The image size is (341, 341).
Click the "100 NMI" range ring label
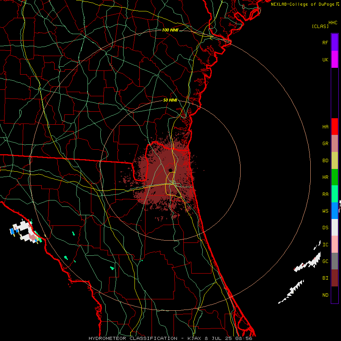[170, 30]
